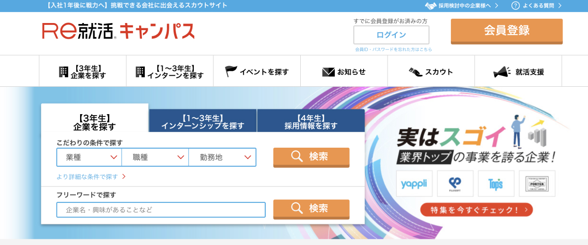Image resolution: width=588 pixels, height=245 pixels.
Task: Switch to 【4年生】採用情報を探す tab
Action: tap(311, 121)
